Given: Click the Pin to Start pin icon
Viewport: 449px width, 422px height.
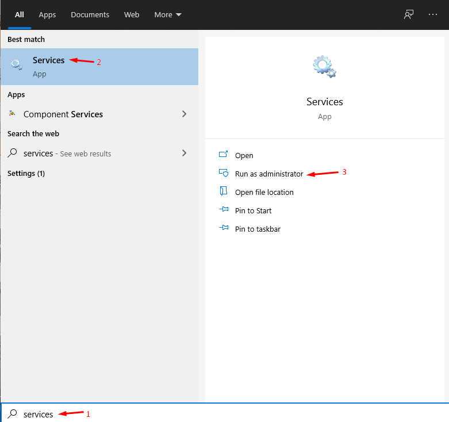Looking at the screenshot, I should point(224,210).
